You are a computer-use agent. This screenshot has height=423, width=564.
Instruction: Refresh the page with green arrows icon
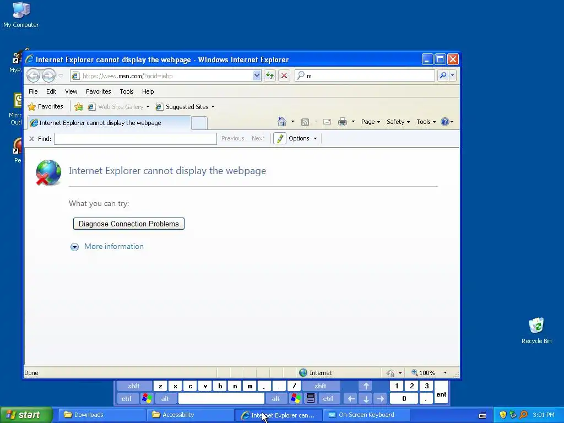click(270, 75)
